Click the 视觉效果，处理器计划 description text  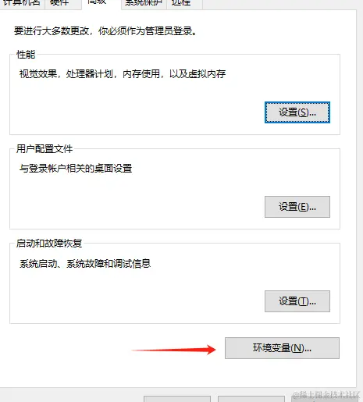[x=123, y=74]
